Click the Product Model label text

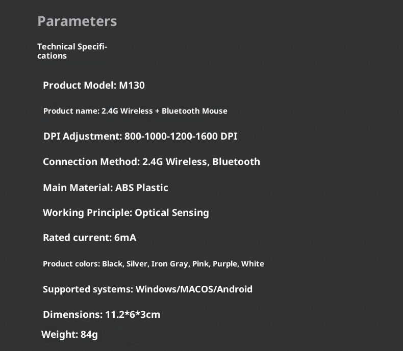pyautogui.click(x=80, y=85)
